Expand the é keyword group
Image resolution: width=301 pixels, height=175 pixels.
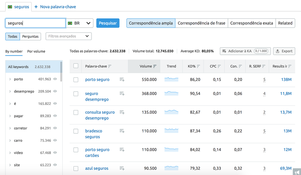10,104
